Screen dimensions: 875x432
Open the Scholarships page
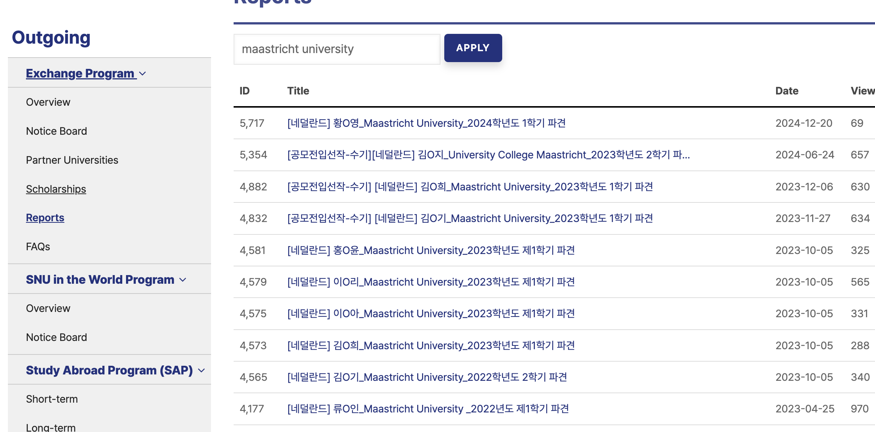(x=56, y=189)
